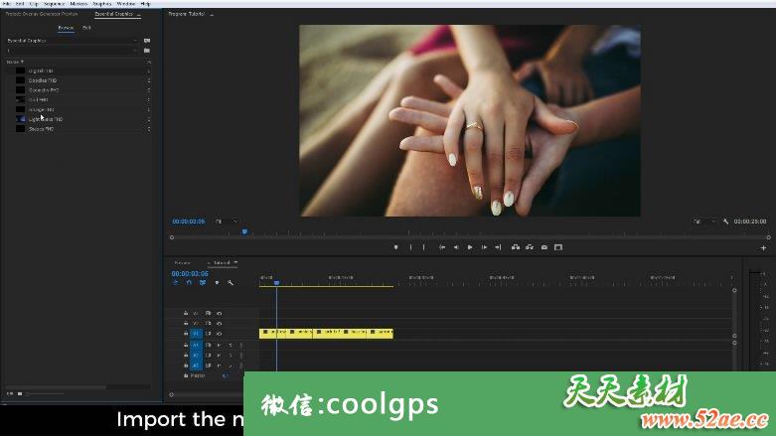Select the last yellow clip on V1

(382, 333)
